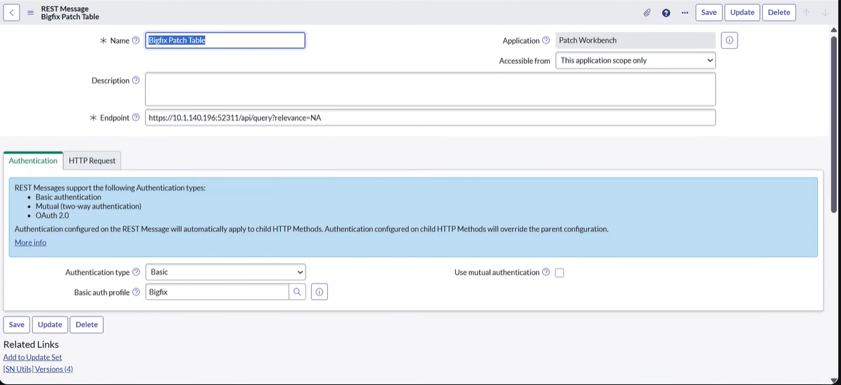Open More info link

point(31,242)
